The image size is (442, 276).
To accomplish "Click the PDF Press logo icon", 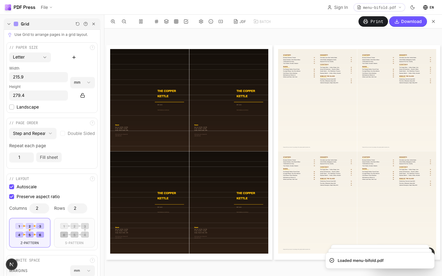I will (8, 7).
